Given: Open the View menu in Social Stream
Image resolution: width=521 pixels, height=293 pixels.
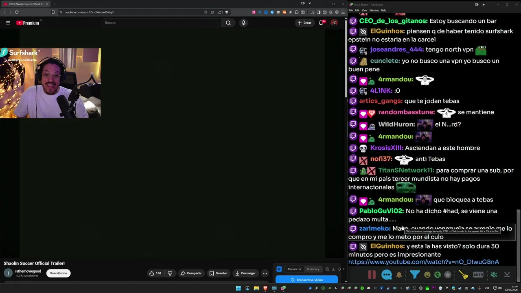Looking at the screenshot, I should 364,10.
